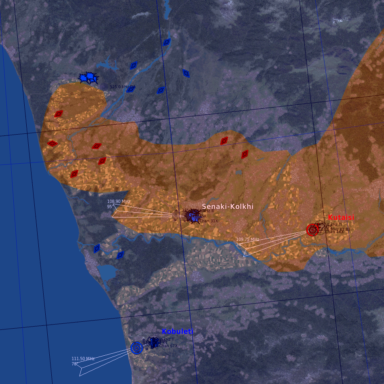
Task: Click the Senaki-Kolkhi airfield symbol
Action: coord(193,216)
